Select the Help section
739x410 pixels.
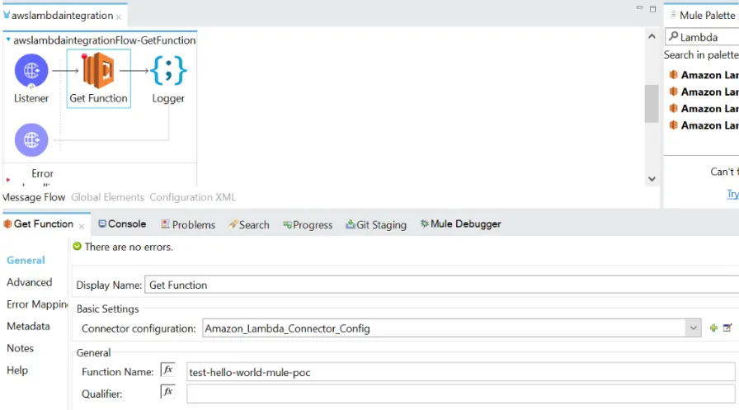pyautogui.click(x=17, y=370)
